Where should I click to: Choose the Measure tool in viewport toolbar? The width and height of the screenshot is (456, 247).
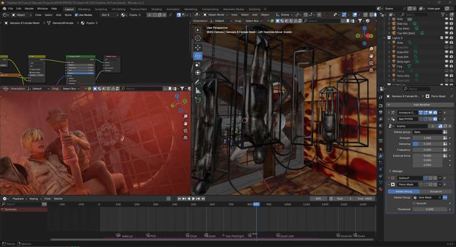click(198, 90)
